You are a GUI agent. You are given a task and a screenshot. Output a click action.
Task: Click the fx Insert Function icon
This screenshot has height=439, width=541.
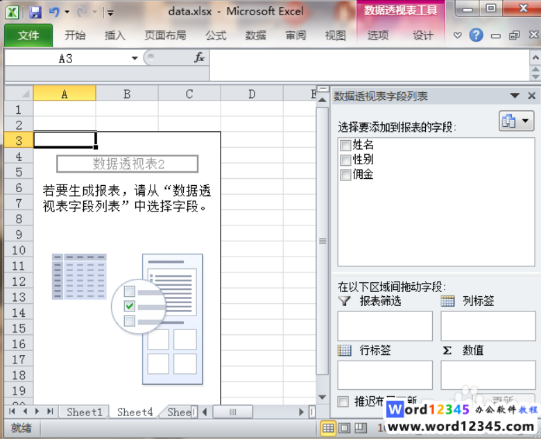pyautogui.click(x=200, y=58)
